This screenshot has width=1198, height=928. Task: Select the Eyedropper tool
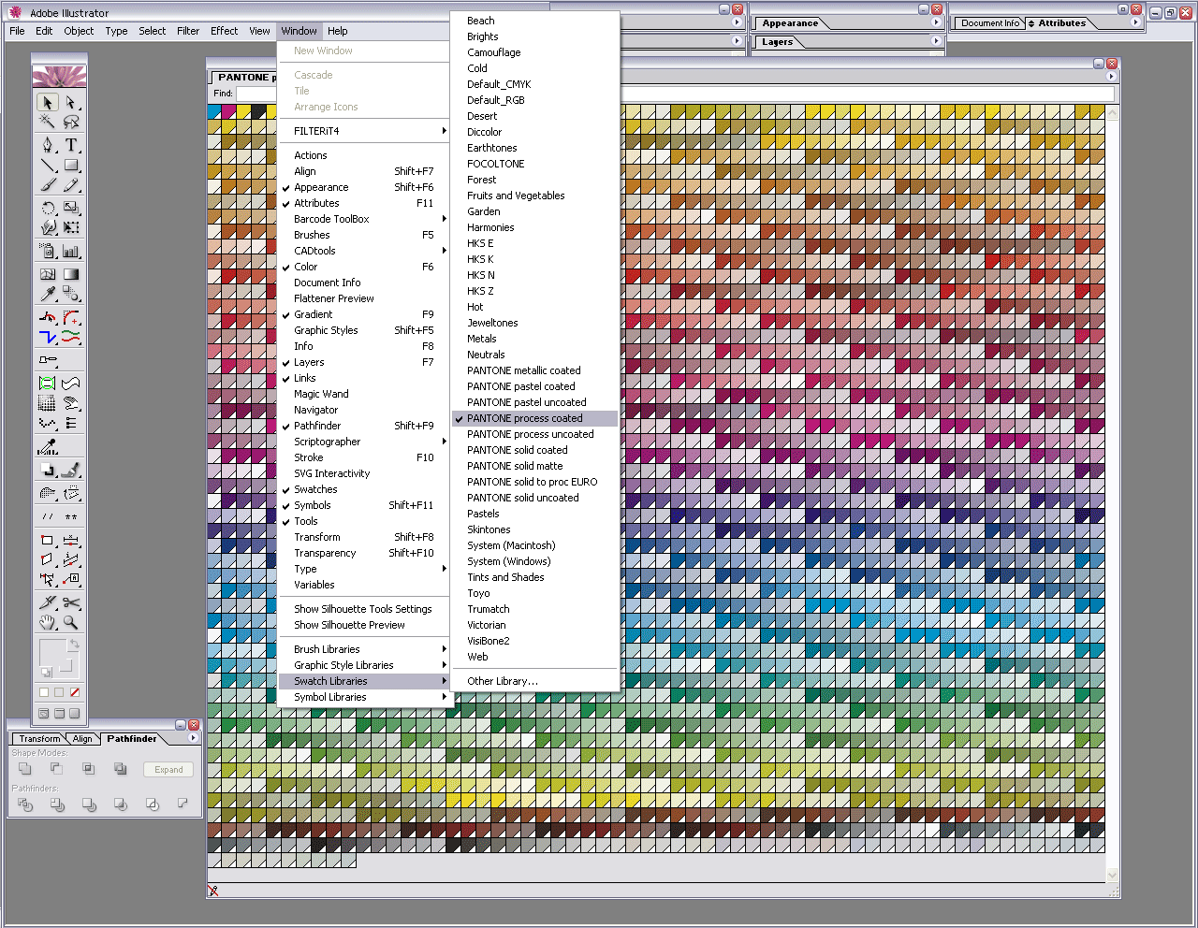coord(48,294)
